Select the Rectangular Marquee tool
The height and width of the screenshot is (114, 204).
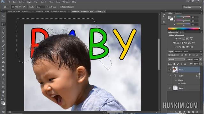pos(3,20)
